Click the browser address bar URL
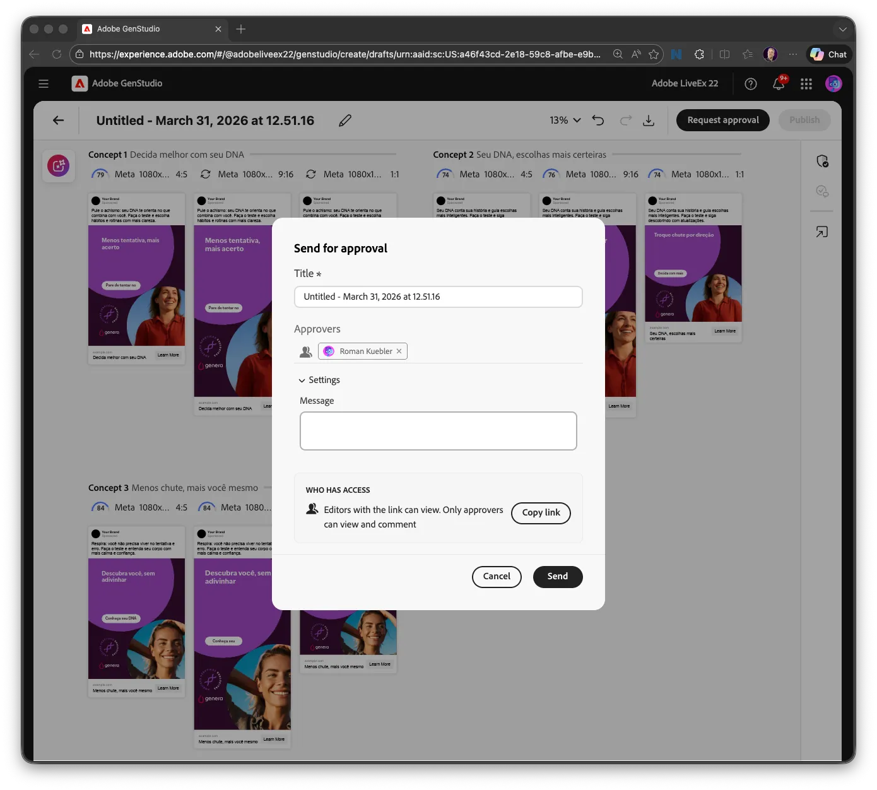Viewport: 877px width, 790px height. (x=344, y=54)
